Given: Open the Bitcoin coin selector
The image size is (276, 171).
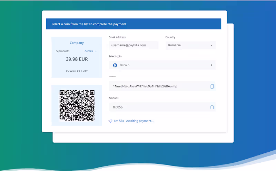Looking at the screenshot, I should 162,65.
